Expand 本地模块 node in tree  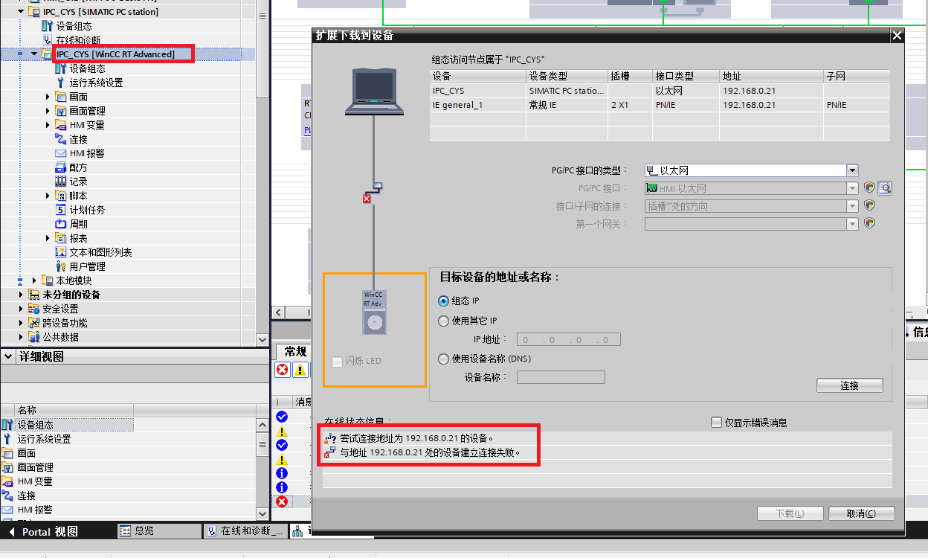(34, 280)
